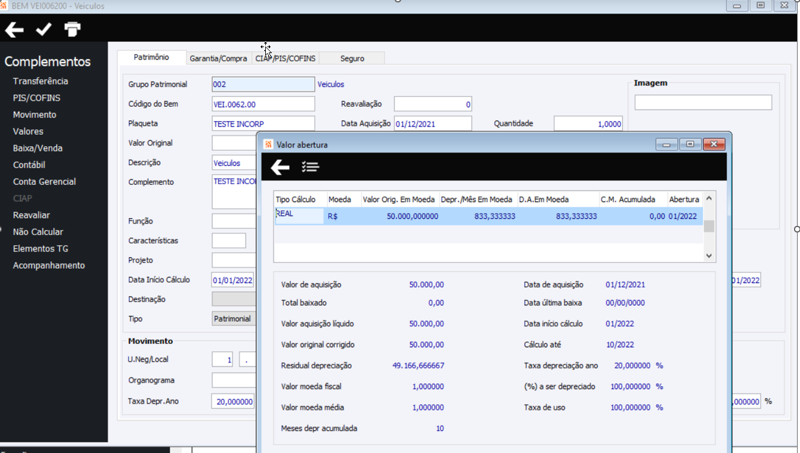Click the checklist icon in Valor abertura
800x453 pixels.
click(310, 167)
